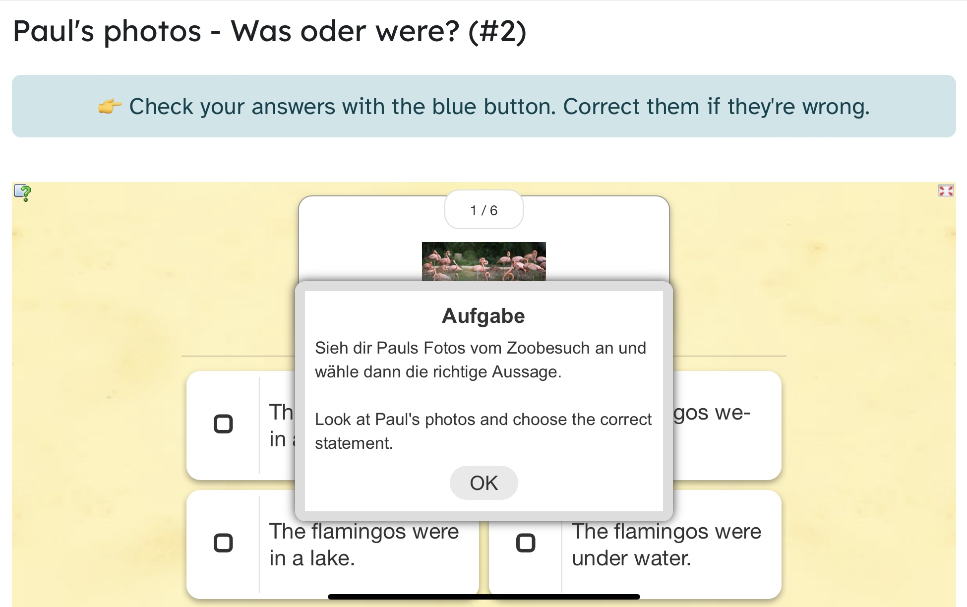Click the partly hidden answer ending in "gos we-"

(x=712, y=413)
